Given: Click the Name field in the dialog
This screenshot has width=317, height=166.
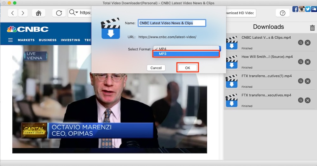Looking at the screenshot, I should pos(172,23).
